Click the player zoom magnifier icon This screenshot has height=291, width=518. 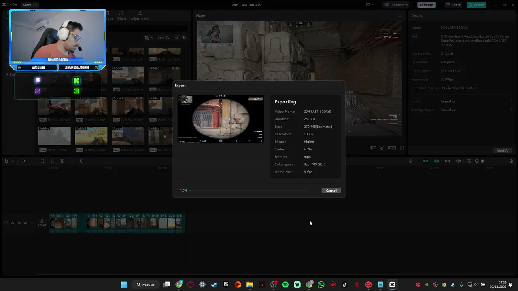tap(382, 148)
